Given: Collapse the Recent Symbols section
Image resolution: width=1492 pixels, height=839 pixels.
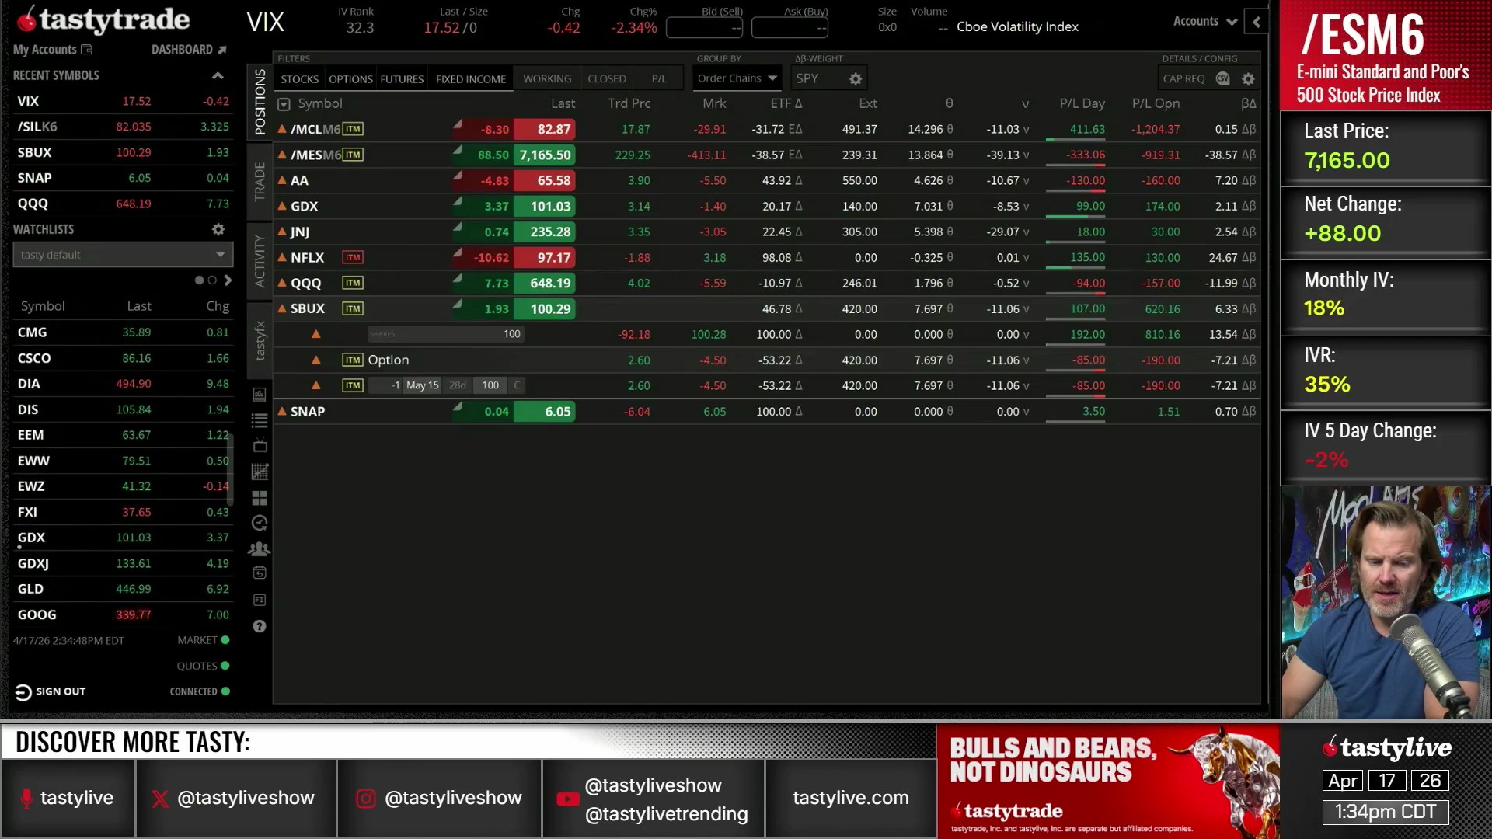Looking at the screenshot, I should coord(218,75).
